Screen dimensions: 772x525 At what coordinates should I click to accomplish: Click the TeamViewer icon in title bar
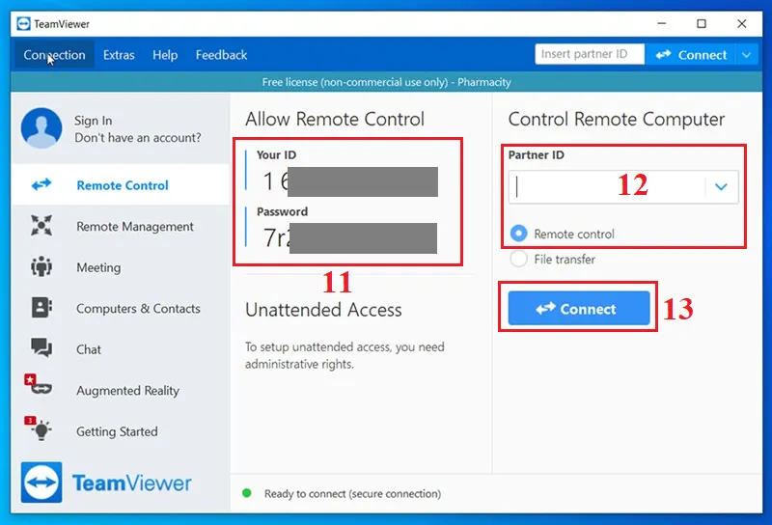(x=23, y=23)
